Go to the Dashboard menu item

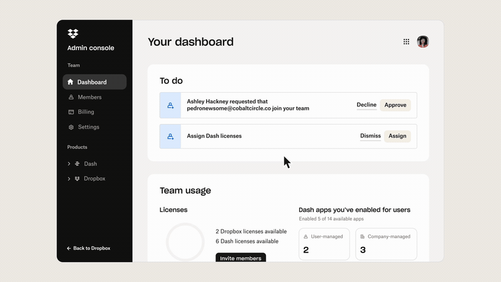tap(95, 82)
